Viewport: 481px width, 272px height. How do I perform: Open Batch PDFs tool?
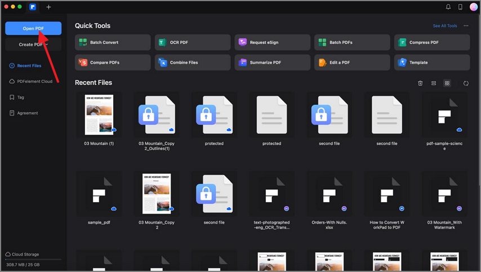click(352, 42)
